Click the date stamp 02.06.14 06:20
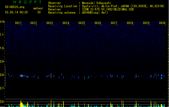 coord(16,12)
